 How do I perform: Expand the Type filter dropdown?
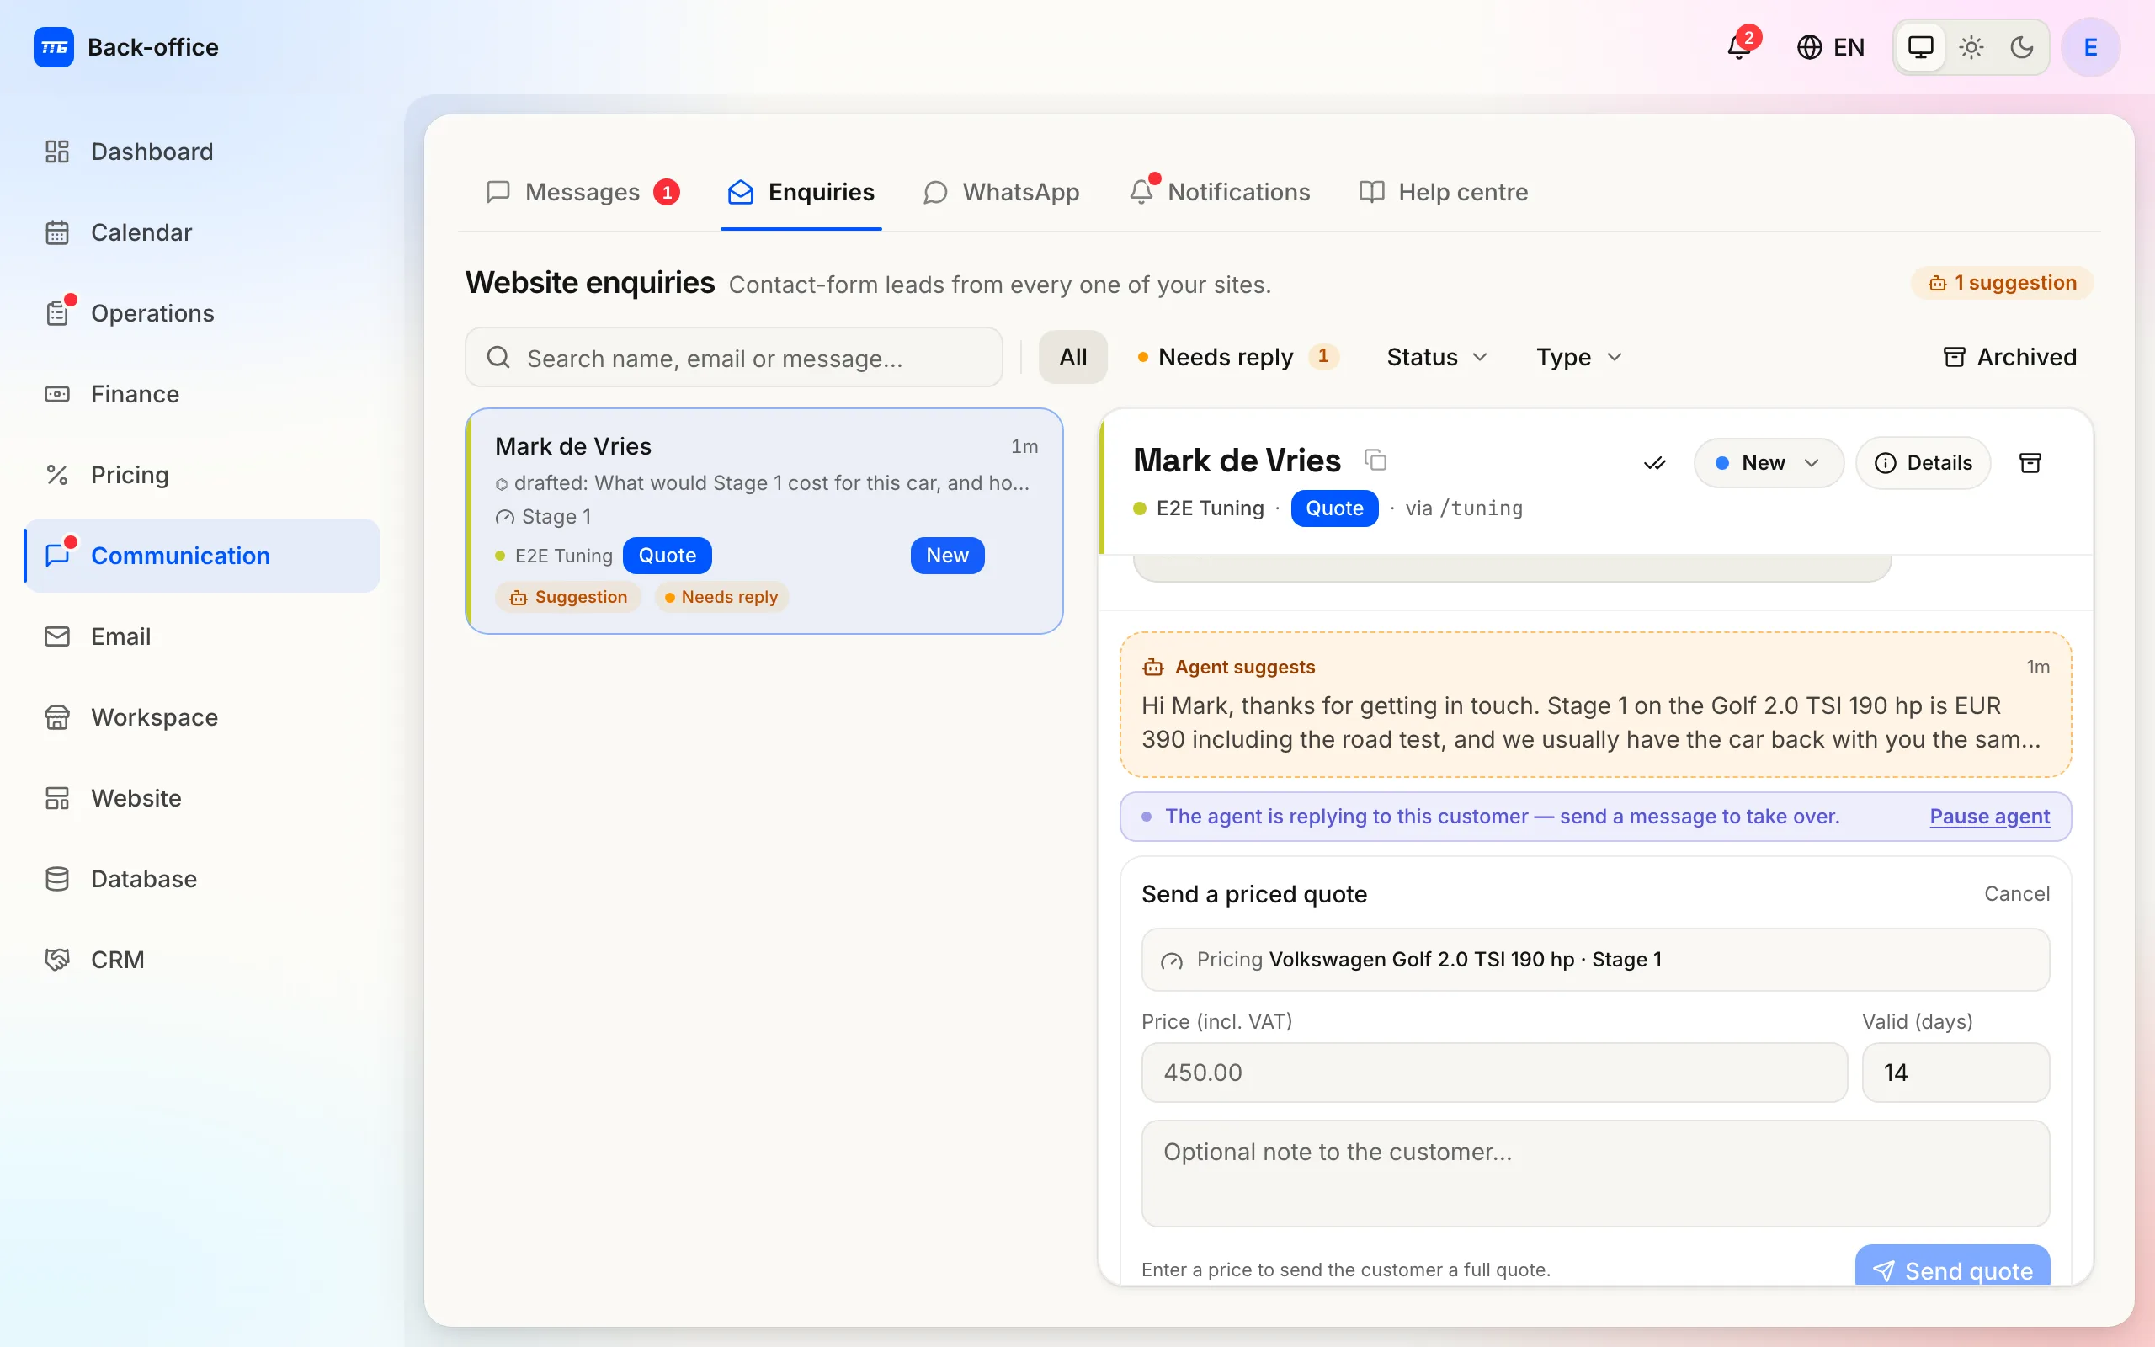click(1579, 357)
